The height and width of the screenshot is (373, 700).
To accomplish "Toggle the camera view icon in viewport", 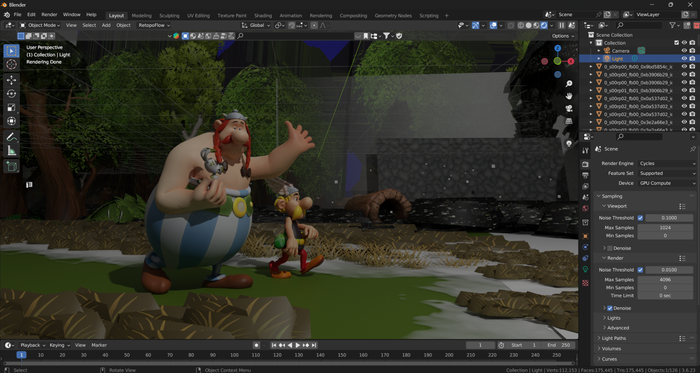I will pyautogui.click(x=569, y=109).
